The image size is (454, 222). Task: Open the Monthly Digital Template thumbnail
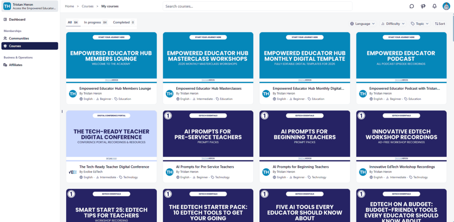[305, 57]
